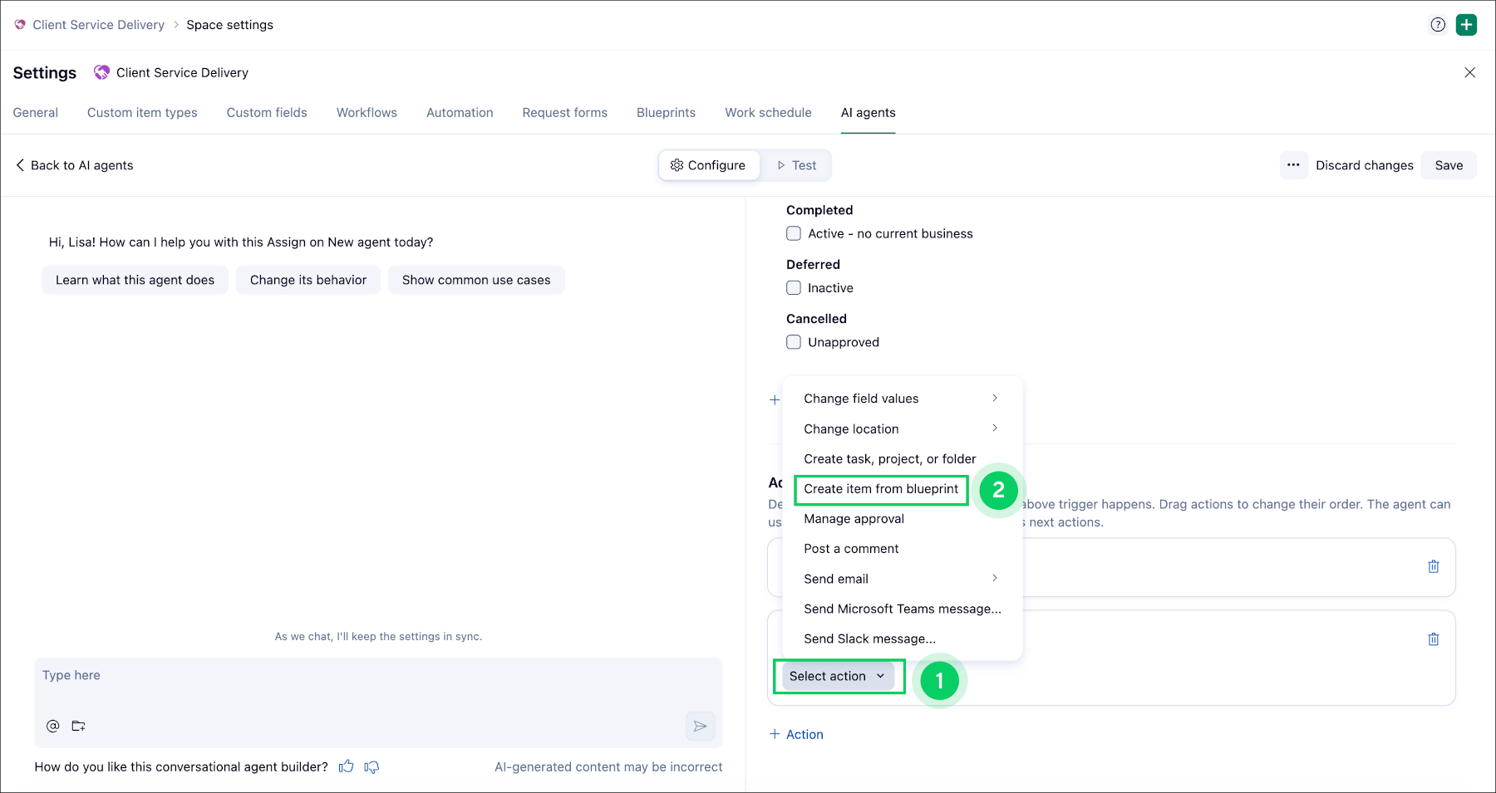Expand Change location submenu
The width and height of the screenshot is (1496, 793).
coord(902,428)
